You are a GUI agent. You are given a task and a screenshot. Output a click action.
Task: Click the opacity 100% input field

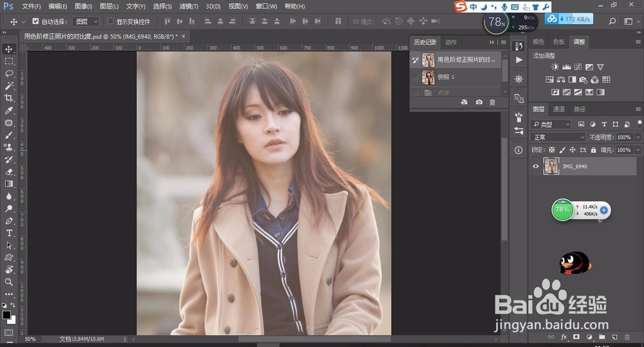[624, 137]
